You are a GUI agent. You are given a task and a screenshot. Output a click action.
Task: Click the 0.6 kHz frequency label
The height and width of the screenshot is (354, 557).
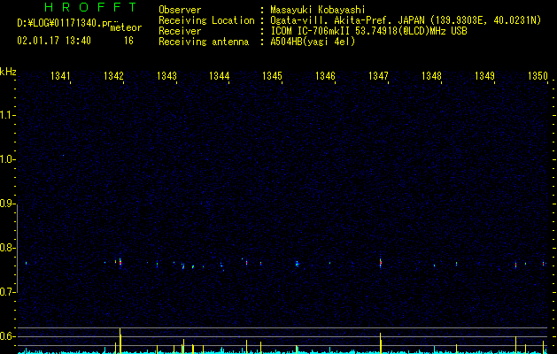pos(8,336)
